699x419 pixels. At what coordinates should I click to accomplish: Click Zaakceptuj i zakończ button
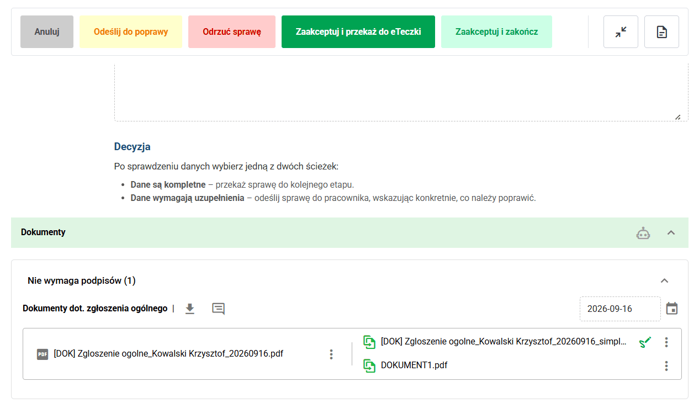click(x=497, y=32)
